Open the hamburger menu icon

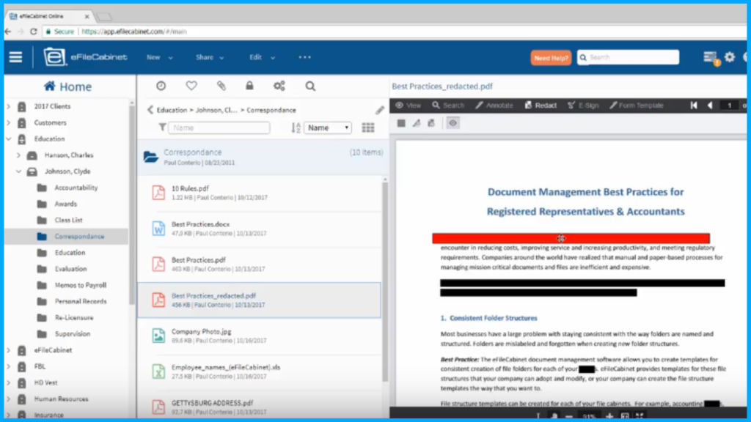[15, 57]
